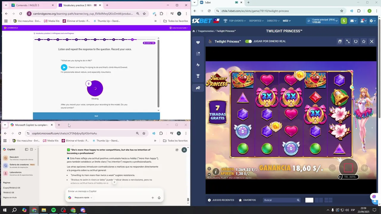Open the slot game info button

(x=216, y=171)
